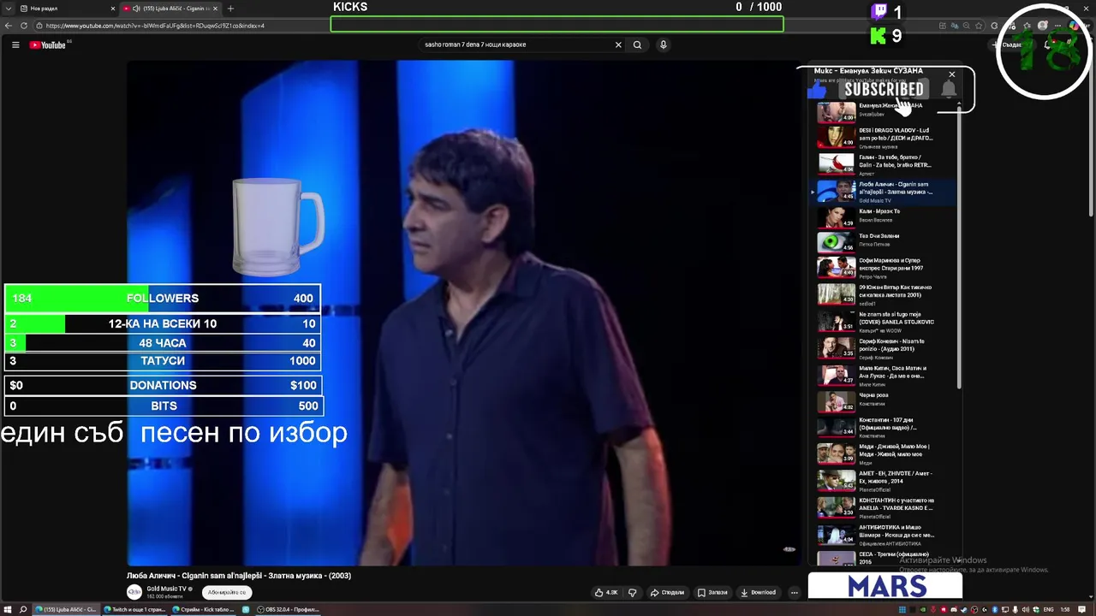Start voice search with microphone
The image size is (1096, 616).
[663, 44]
